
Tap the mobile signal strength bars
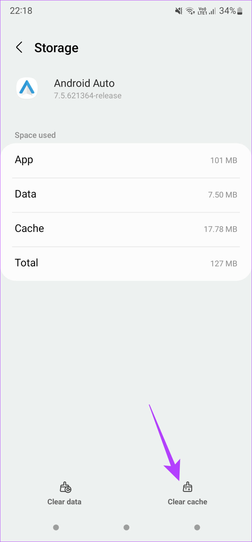coord(212,11)
